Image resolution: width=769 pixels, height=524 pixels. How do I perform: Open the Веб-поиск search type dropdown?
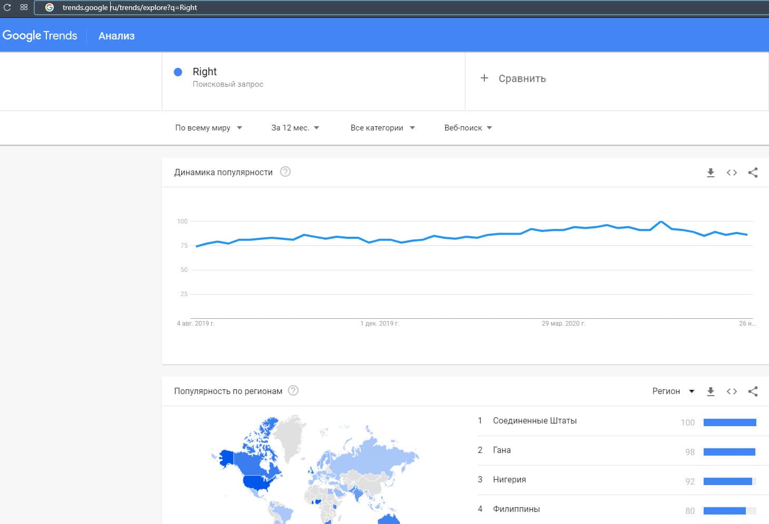pyautogui.click(x=468, y=128)
